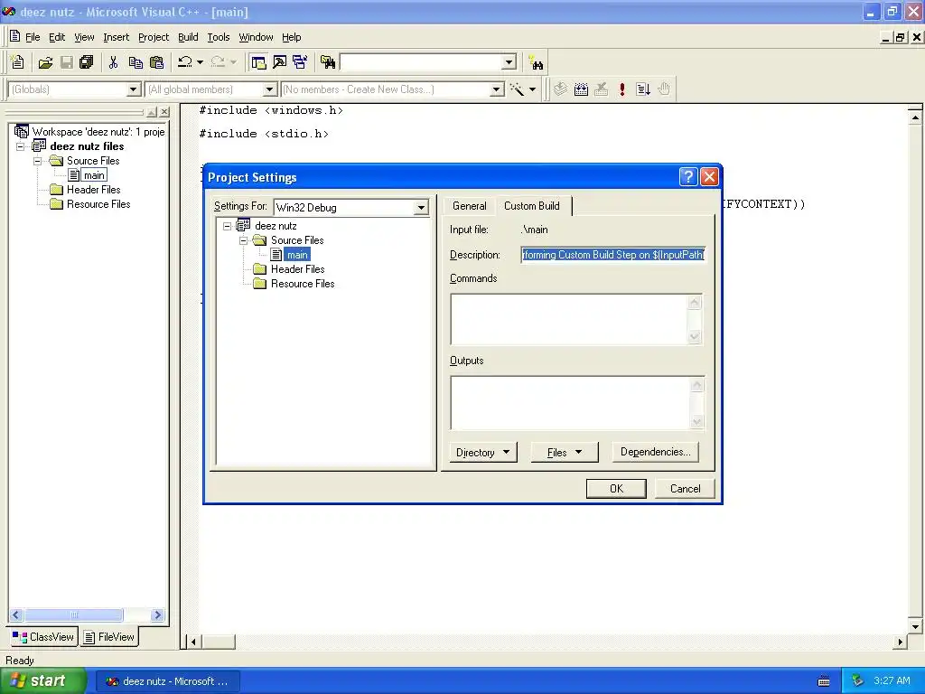Collapse Source Files in Project Settings tree
The image size is (925, 694).
tap(243, 240)
